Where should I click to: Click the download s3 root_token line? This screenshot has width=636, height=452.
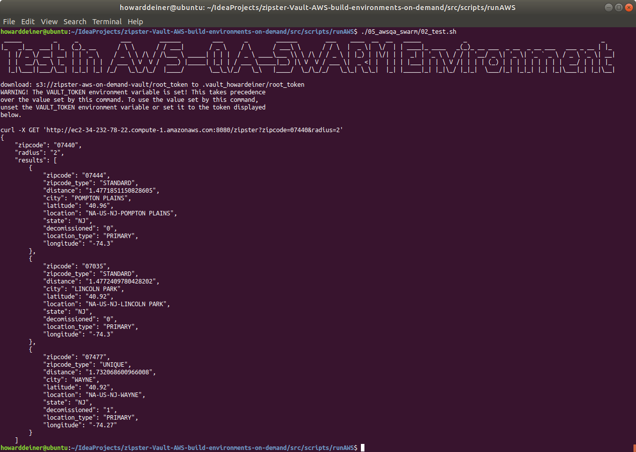tap(152, 85)
